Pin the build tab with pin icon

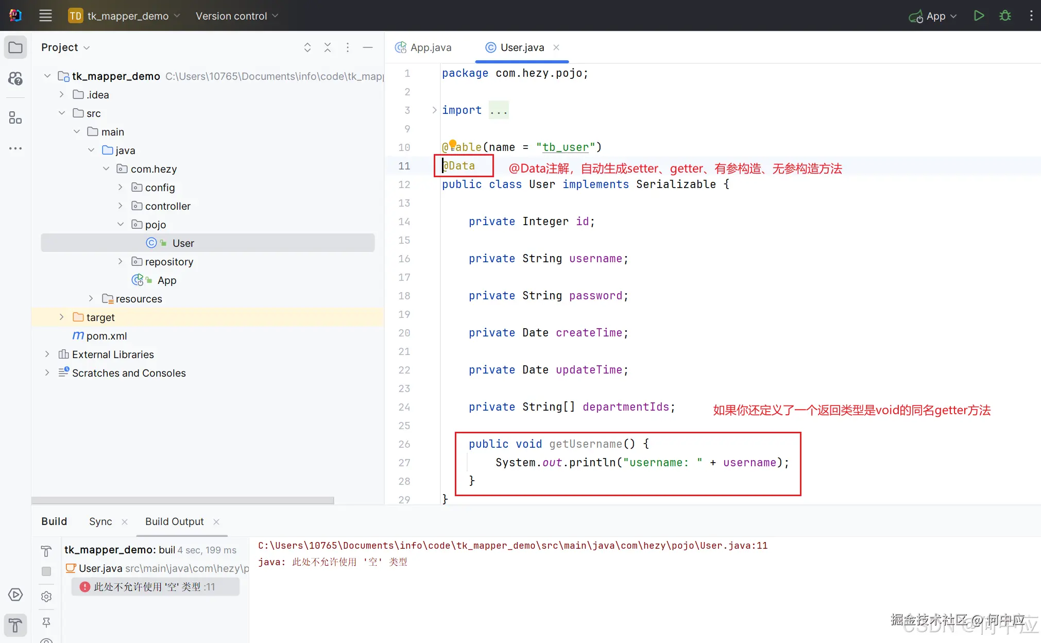[x=46, y=622]
